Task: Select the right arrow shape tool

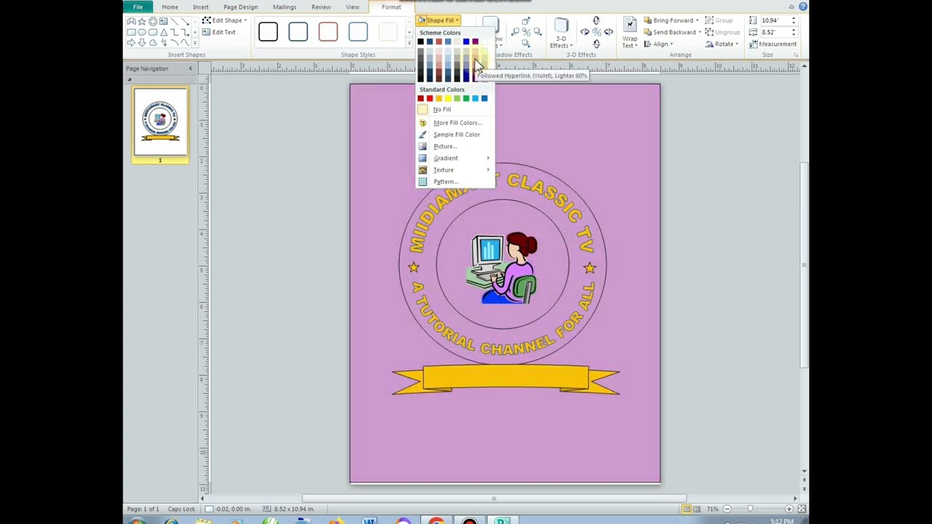Action: pos(131,43)
